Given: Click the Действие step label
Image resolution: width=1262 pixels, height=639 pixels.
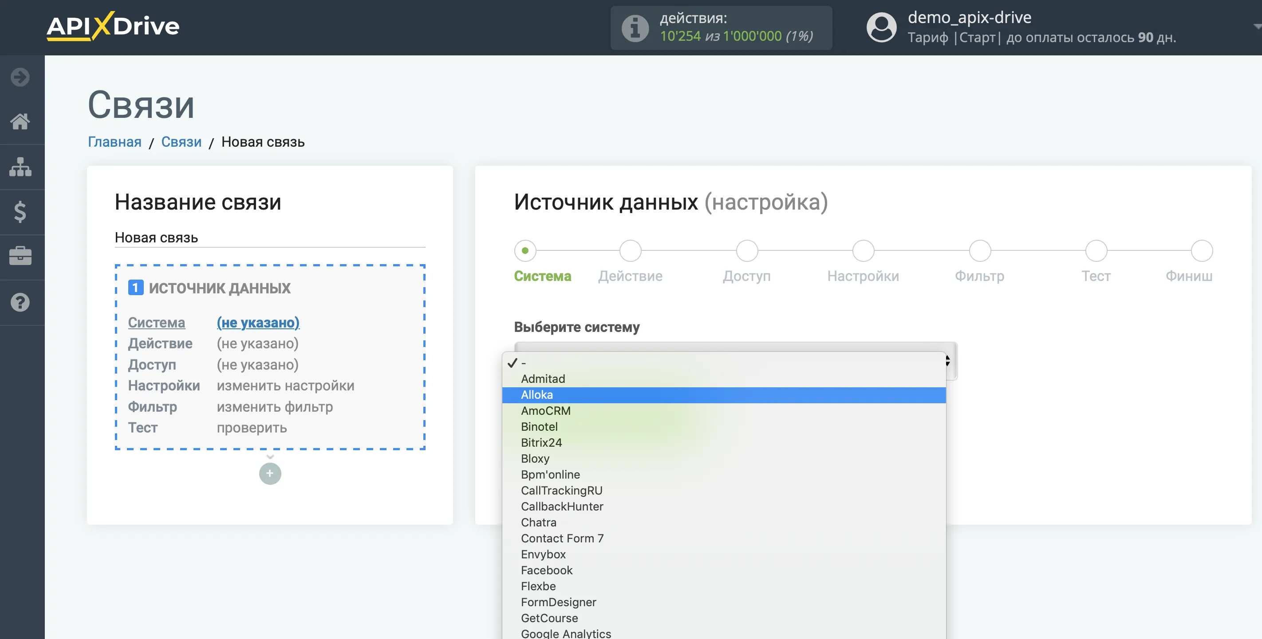Looking at the screenshot, I should coord(630,276).
